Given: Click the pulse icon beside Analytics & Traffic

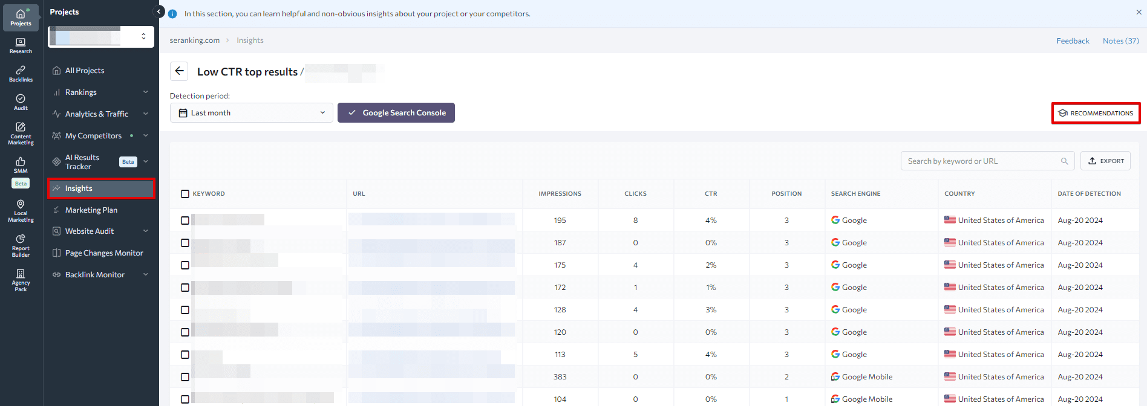Looking at the screenshot, I should pos(56,114).
